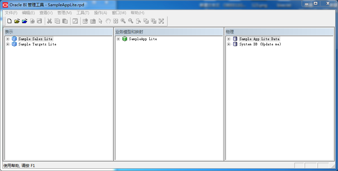The width and height of the screenshot is (338, 171).
Task: Click the 表示 panel header
Action: point(58,32)
